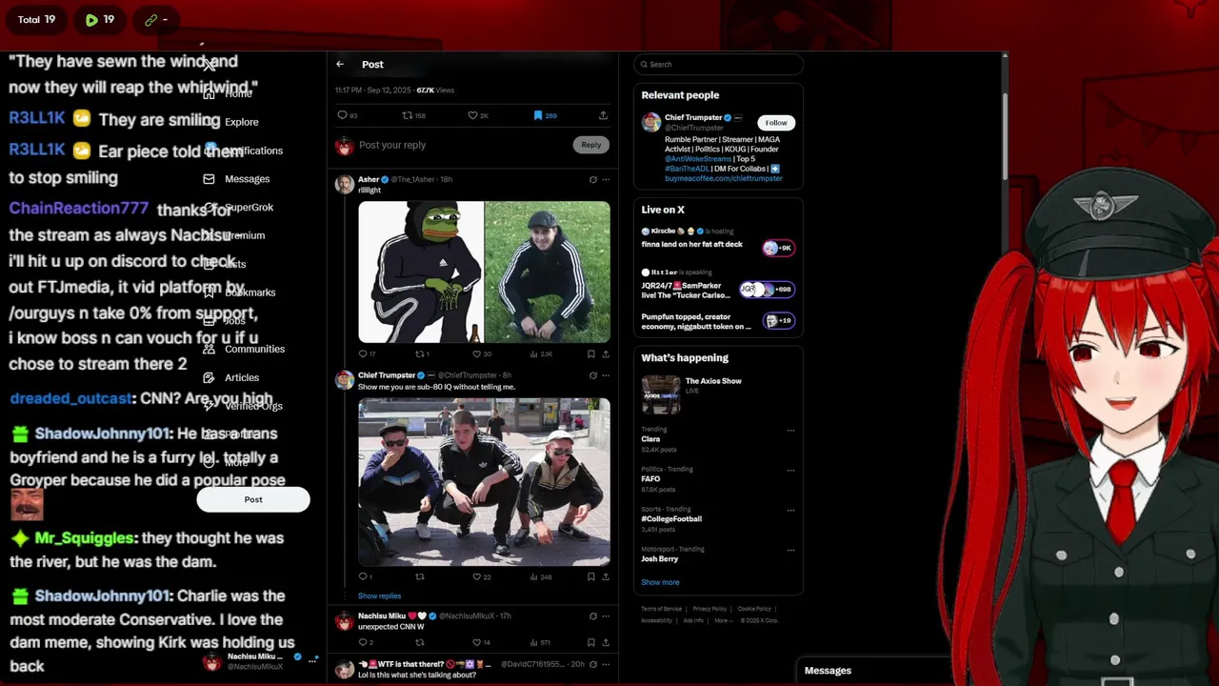This screenshot has width=1219, height=686.
Task: Click the green play viewer count badge
Action: (x=99, y=19)
